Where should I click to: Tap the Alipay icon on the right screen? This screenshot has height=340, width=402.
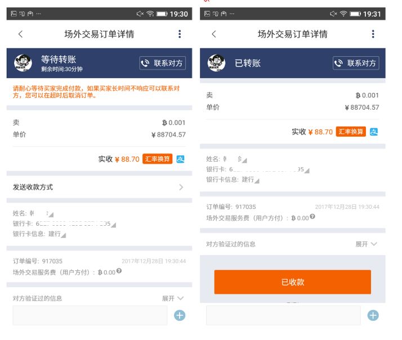(374, 132)
